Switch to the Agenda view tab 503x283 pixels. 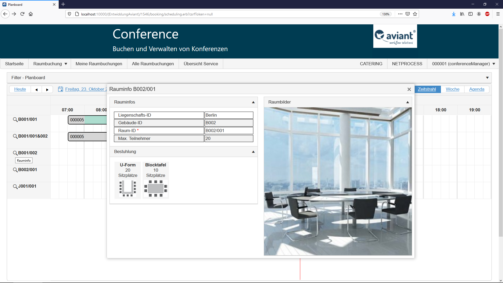point(477,89)
